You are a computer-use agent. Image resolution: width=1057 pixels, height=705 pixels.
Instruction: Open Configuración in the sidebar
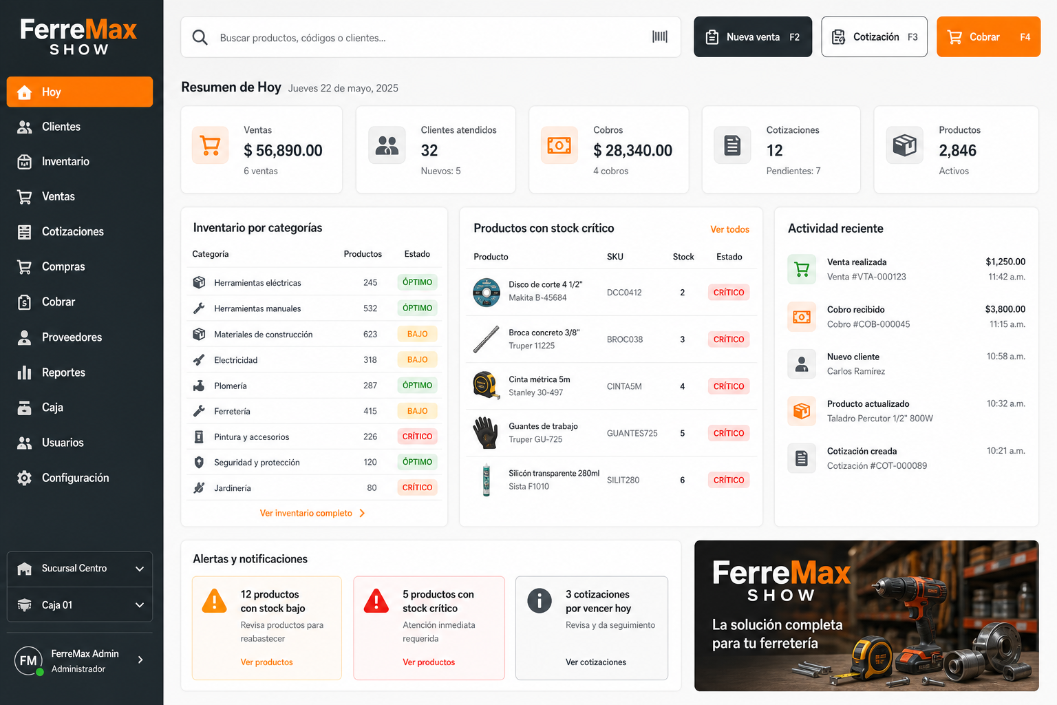80,478
